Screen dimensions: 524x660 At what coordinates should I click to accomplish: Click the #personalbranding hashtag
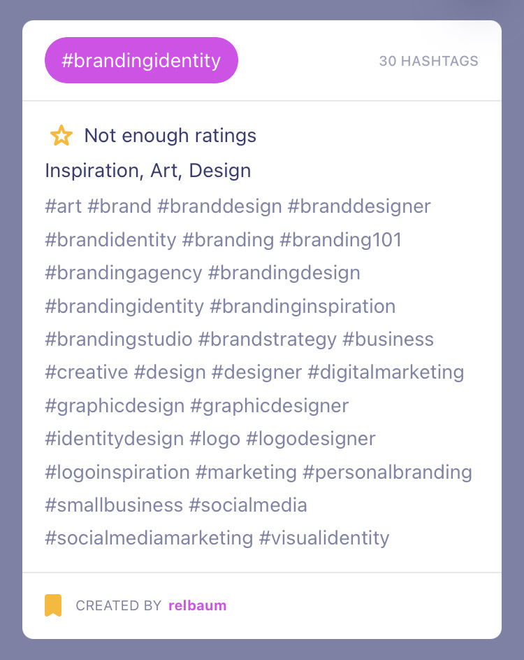point(388,472)
